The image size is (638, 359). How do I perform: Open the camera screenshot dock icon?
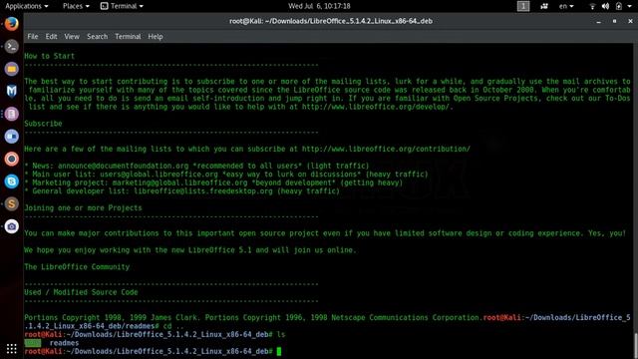(11, 226)
